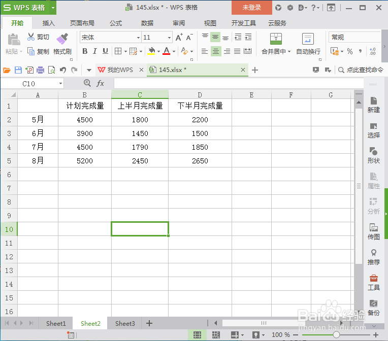Decrease font size with A- icon

pos(189,38)
